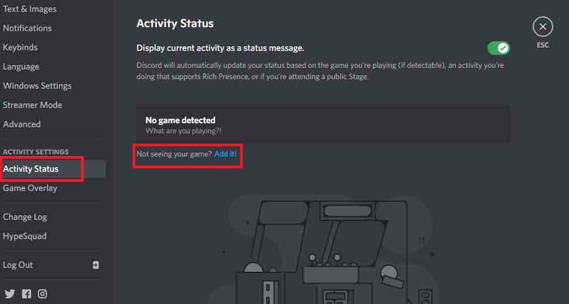569x304 pixels.
Task: Select Activity Status in sidebar
Action: 53,169
